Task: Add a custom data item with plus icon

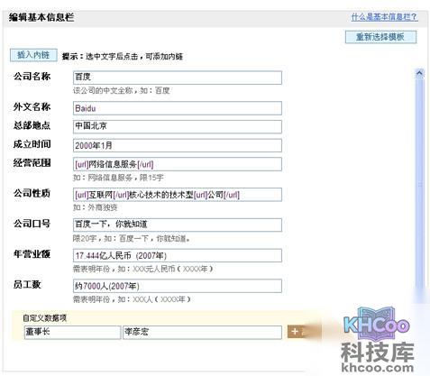Action: [295, 332]
